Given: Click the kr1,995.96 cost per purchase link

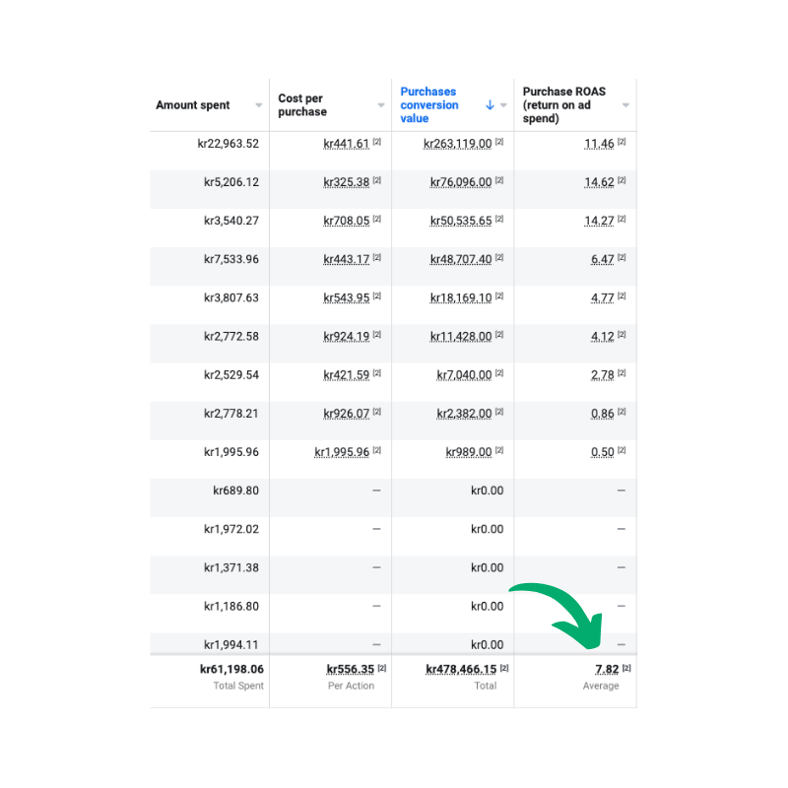Looking at the screenshot, I should 342,452.
